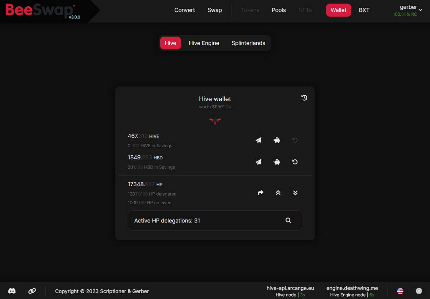Open Discord icon in footer
Screen dimensions: 430x299
point(12,291)
